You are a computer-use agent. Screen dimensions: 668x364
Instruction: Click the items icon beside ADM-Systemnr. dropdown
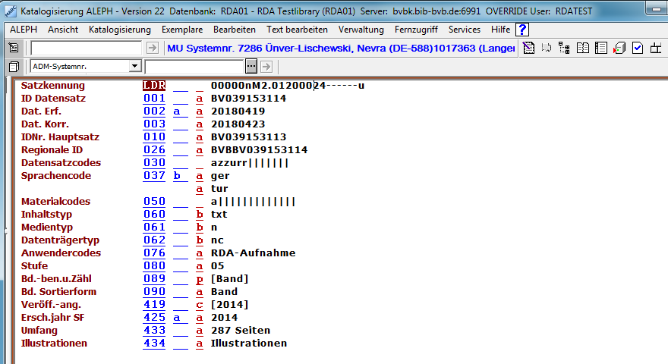[14, 67]
